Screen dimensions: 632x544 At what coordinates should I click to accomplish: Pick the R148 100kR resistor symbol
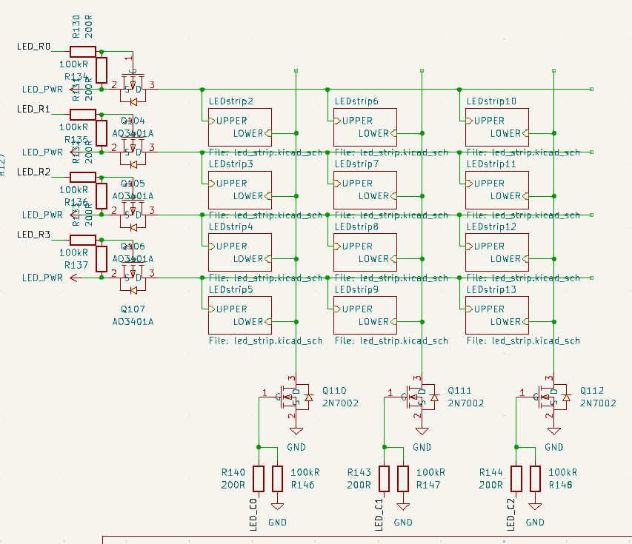[x=536, y=479]
